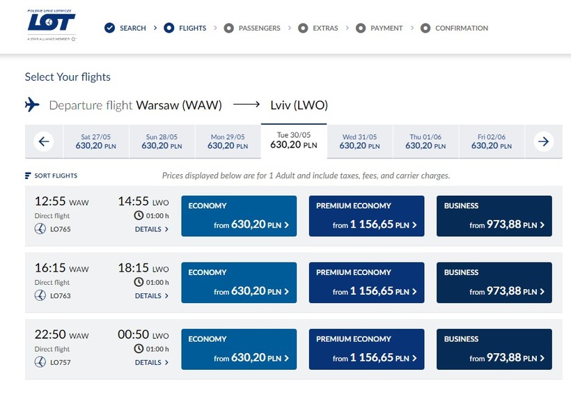The width and height of the screenshot is (571, 404).
Task: Click the airplane departure flight icon
Action: (32, 105)
